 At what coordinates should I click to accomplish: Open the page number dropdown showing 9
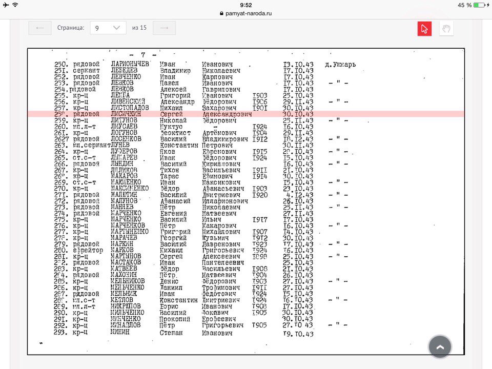108,28
